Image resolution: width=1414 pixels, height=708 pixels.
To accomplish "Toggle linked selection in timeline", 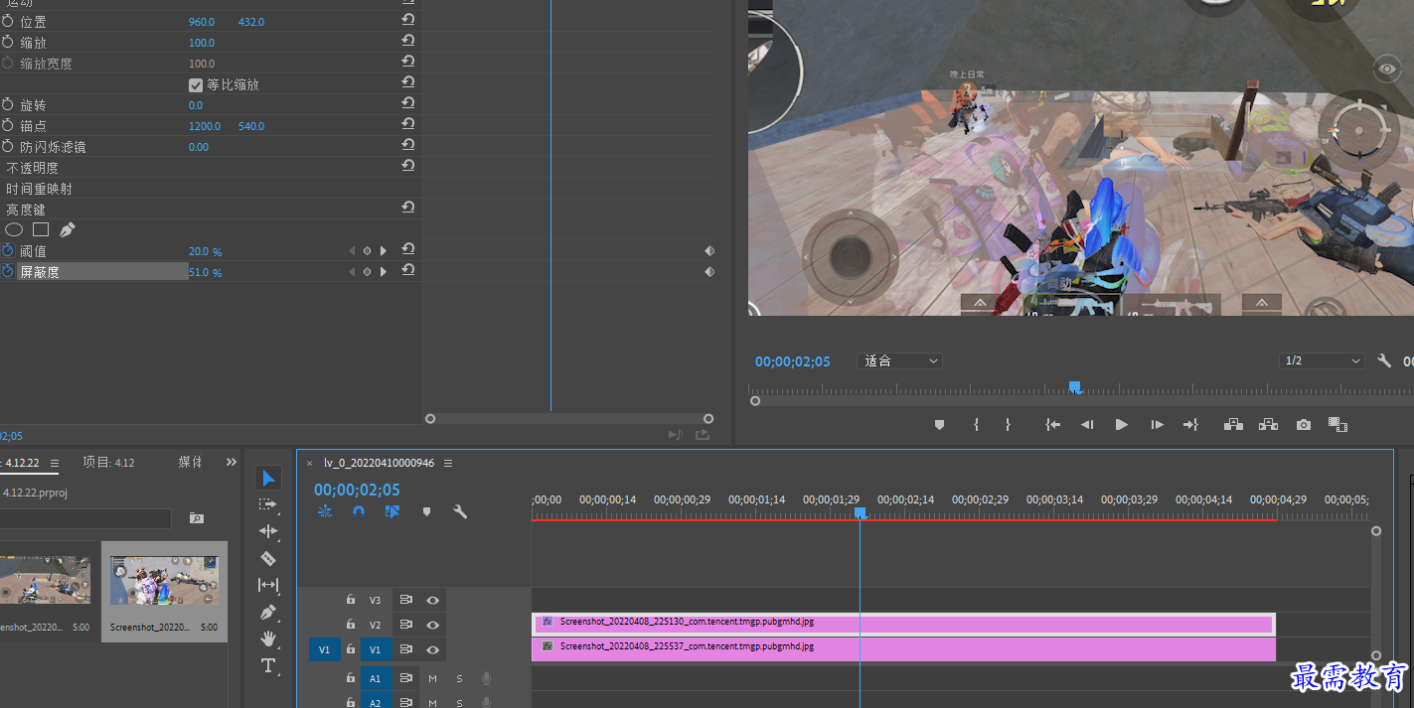I will [393, 512].
